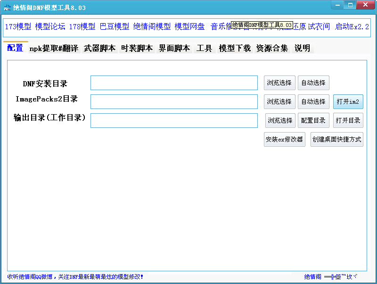Screen dimensions: 377x284
Task: Open the 模型论坛 link
Action: point(50,26)
